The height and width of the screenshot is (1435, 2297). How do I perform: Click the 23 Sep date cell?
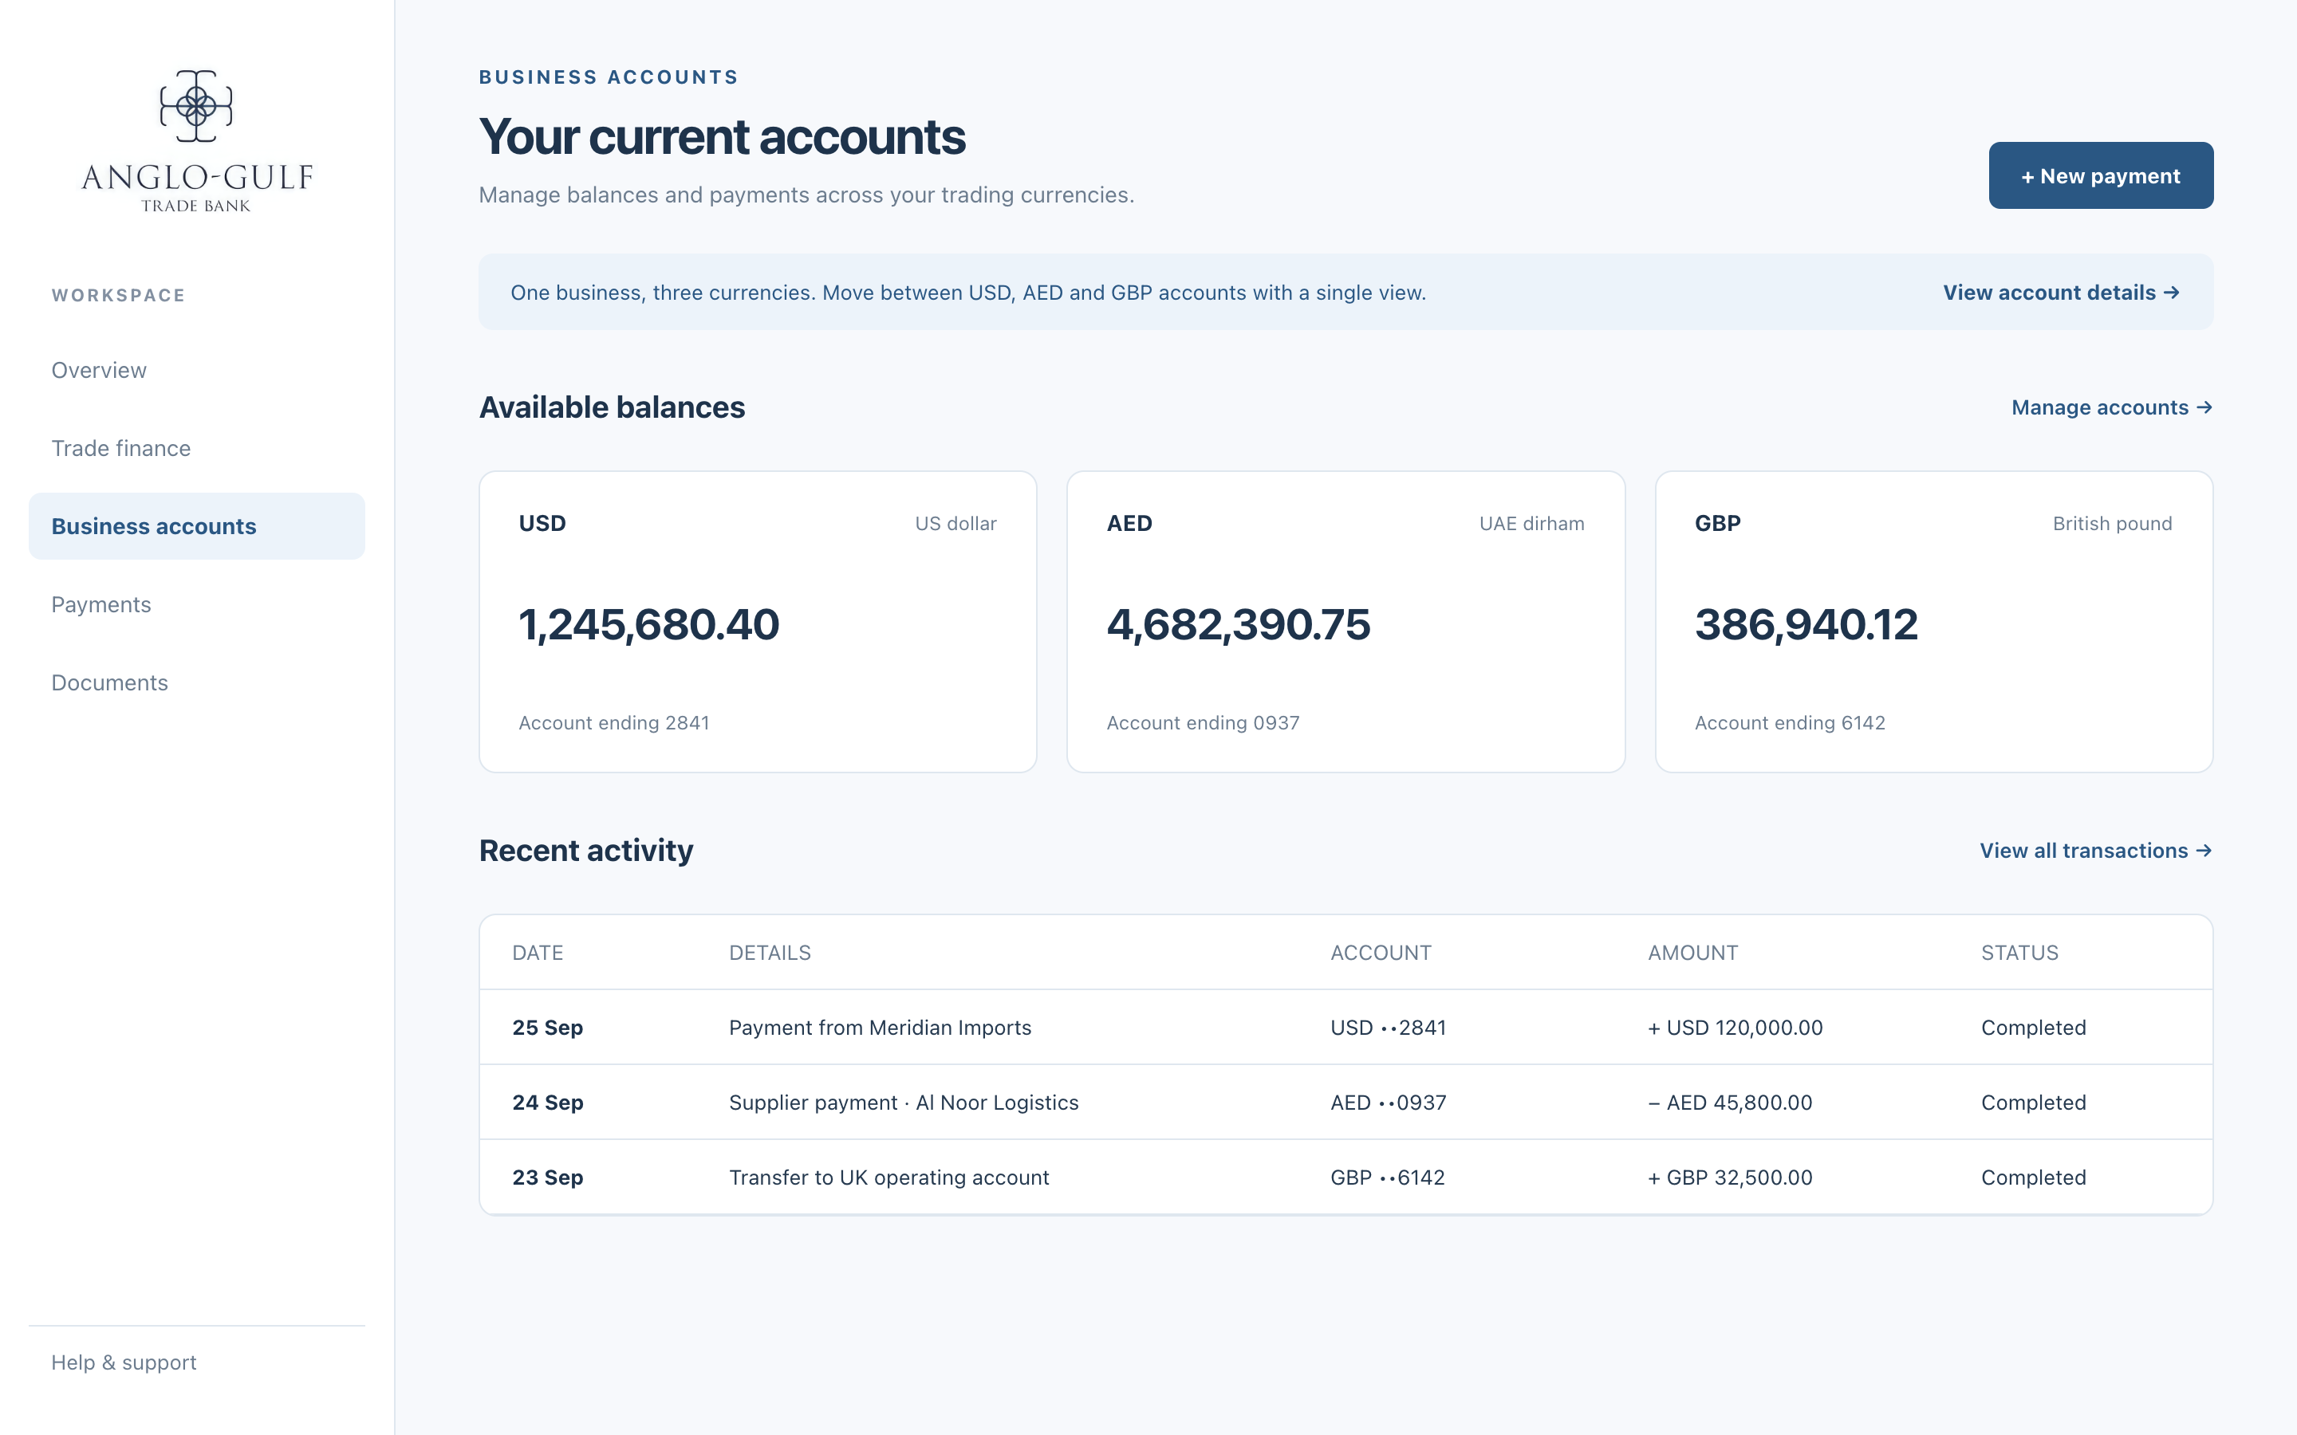pyautogui.click(x=548, y=1177)
